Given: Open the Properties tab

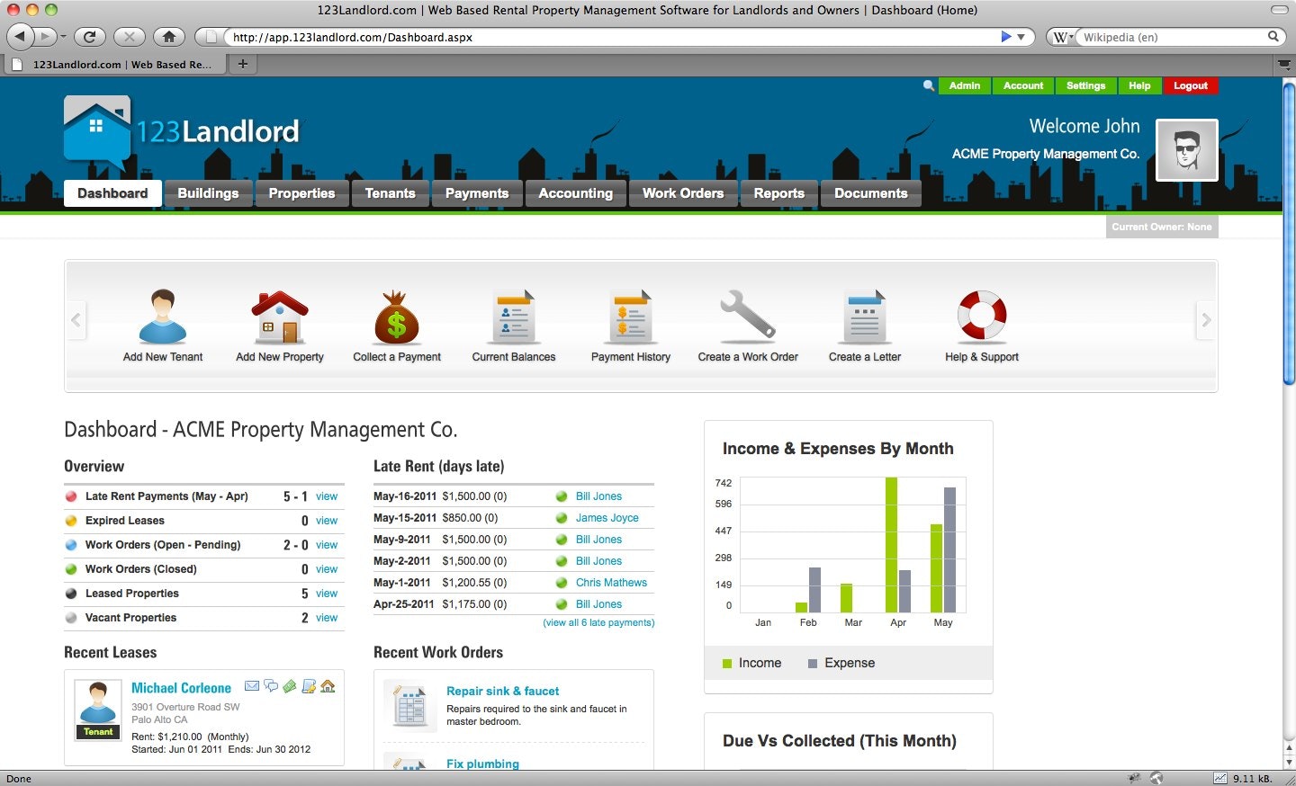Looking at the screenshot, I should 301,193.
